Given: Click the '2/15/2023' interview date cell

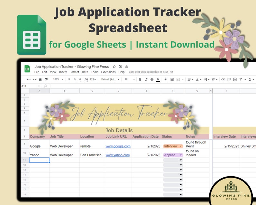Looking at the screenshot, I should (226, 144).
